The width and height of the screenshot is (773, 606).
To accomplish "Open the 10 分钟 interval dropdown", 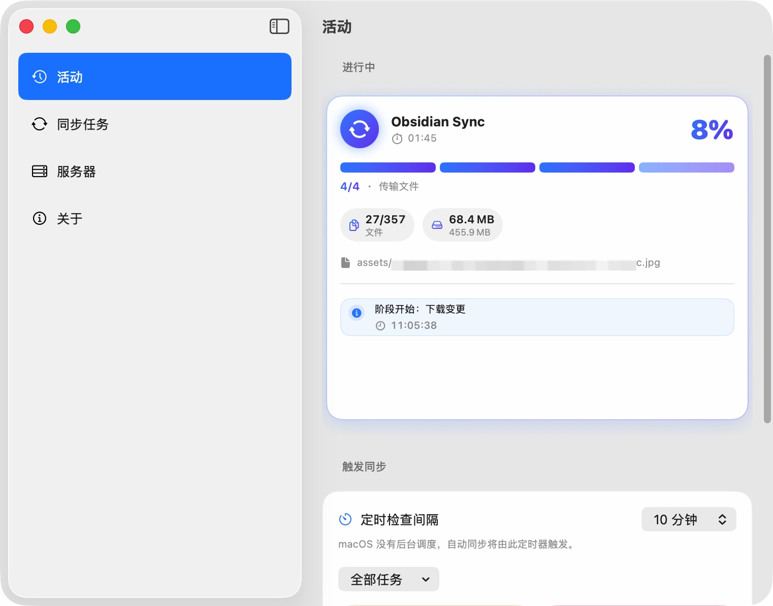I will (x=689, y=519).
